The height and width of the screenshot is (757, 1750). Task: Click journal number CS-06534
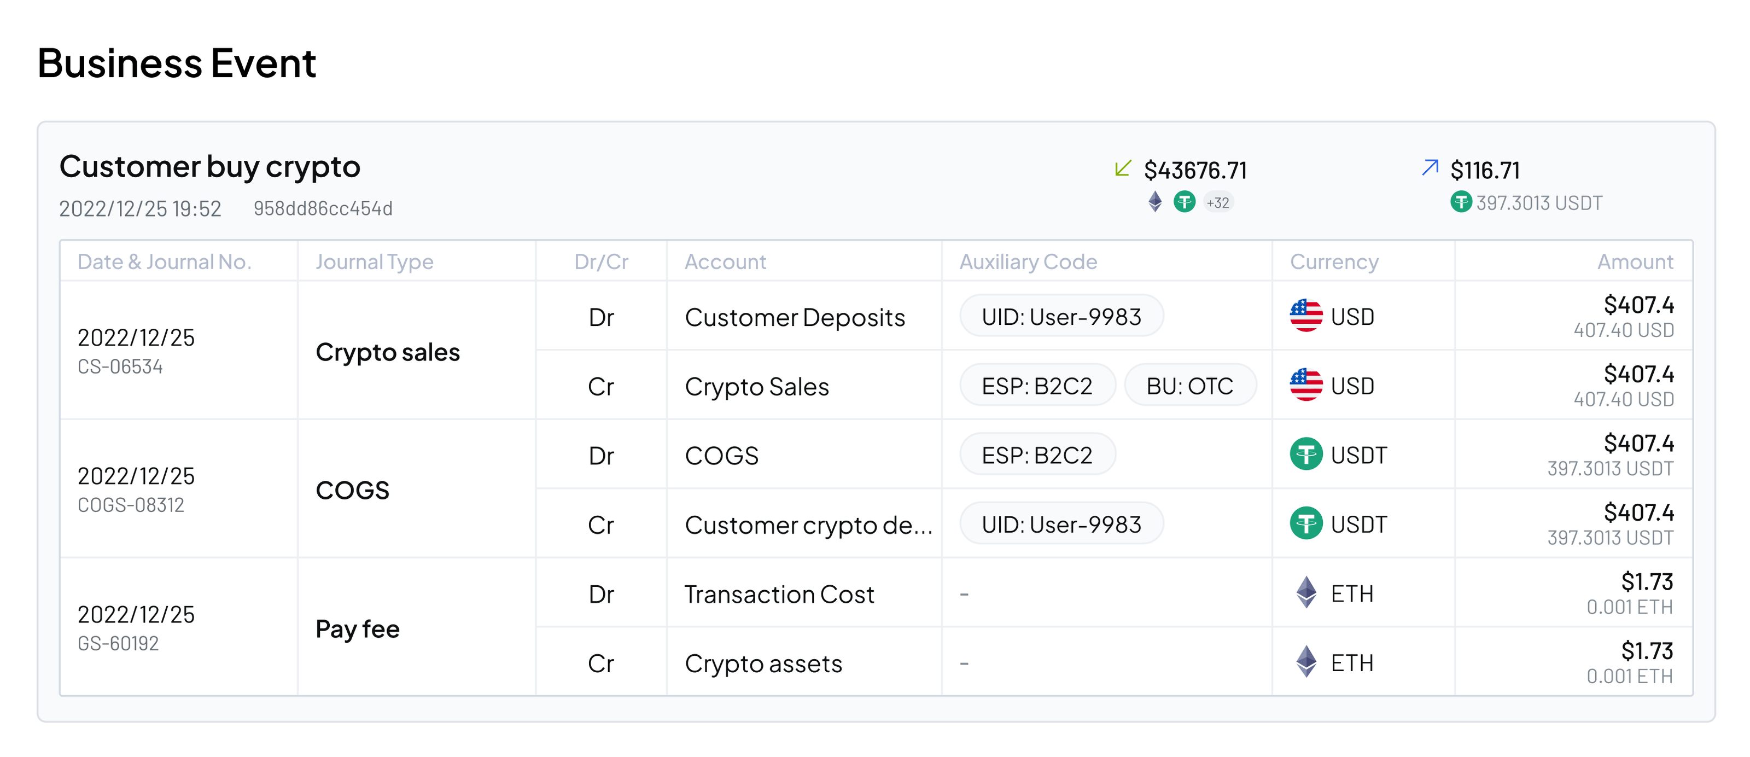click(120, 366)
